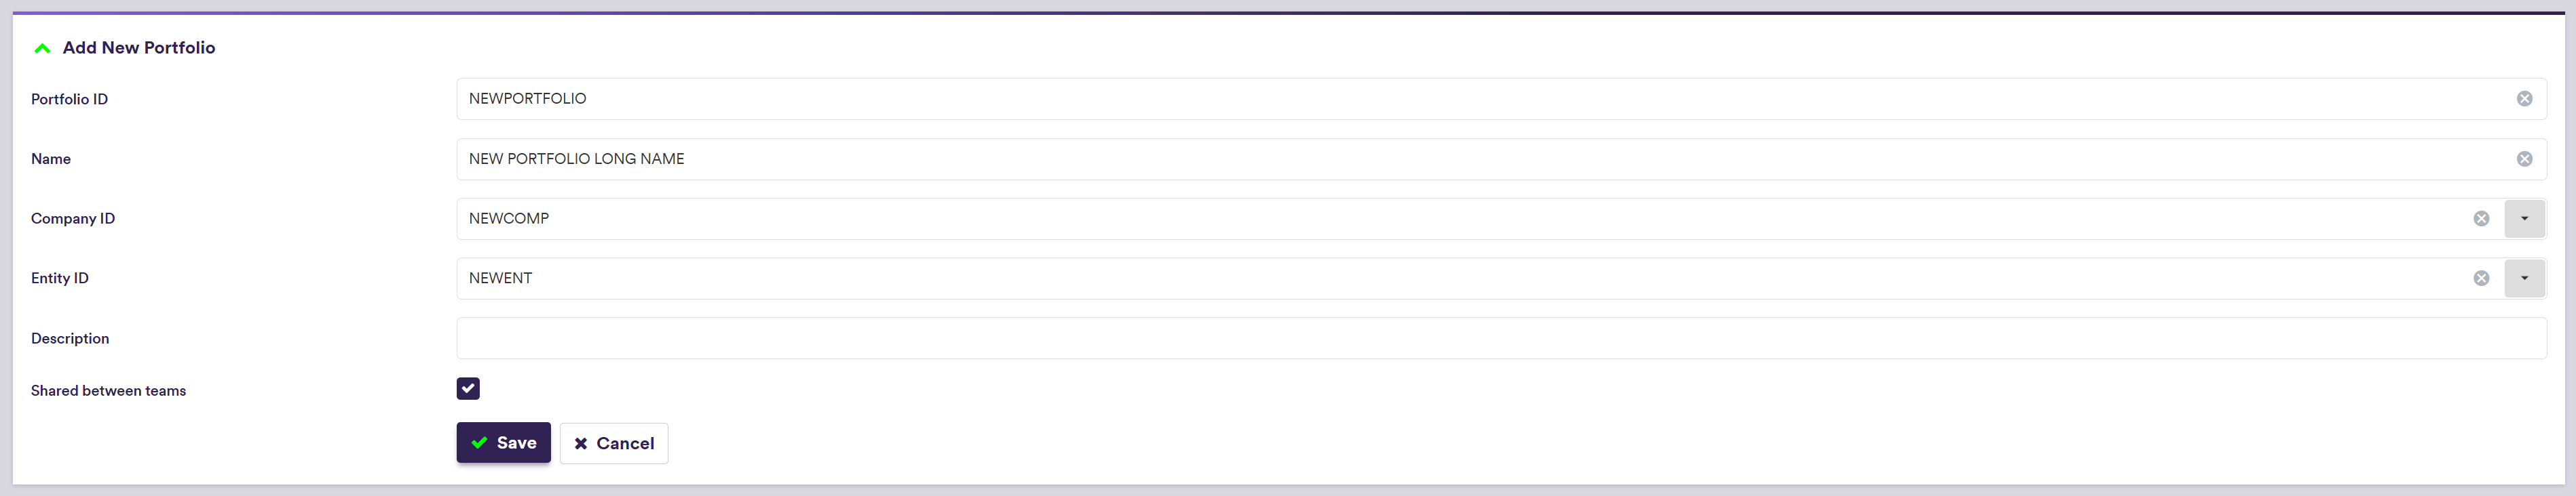
Task: Click the empty Description input field
Action: 1500,338
